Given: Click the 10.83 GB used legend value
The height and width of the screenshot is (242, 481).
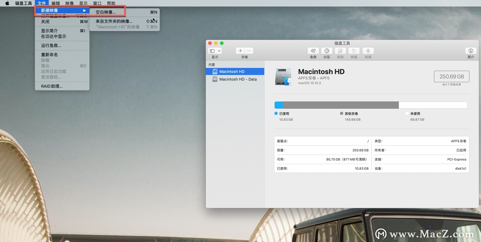Looking at the screenshot, I should click(x=286, y=120).
